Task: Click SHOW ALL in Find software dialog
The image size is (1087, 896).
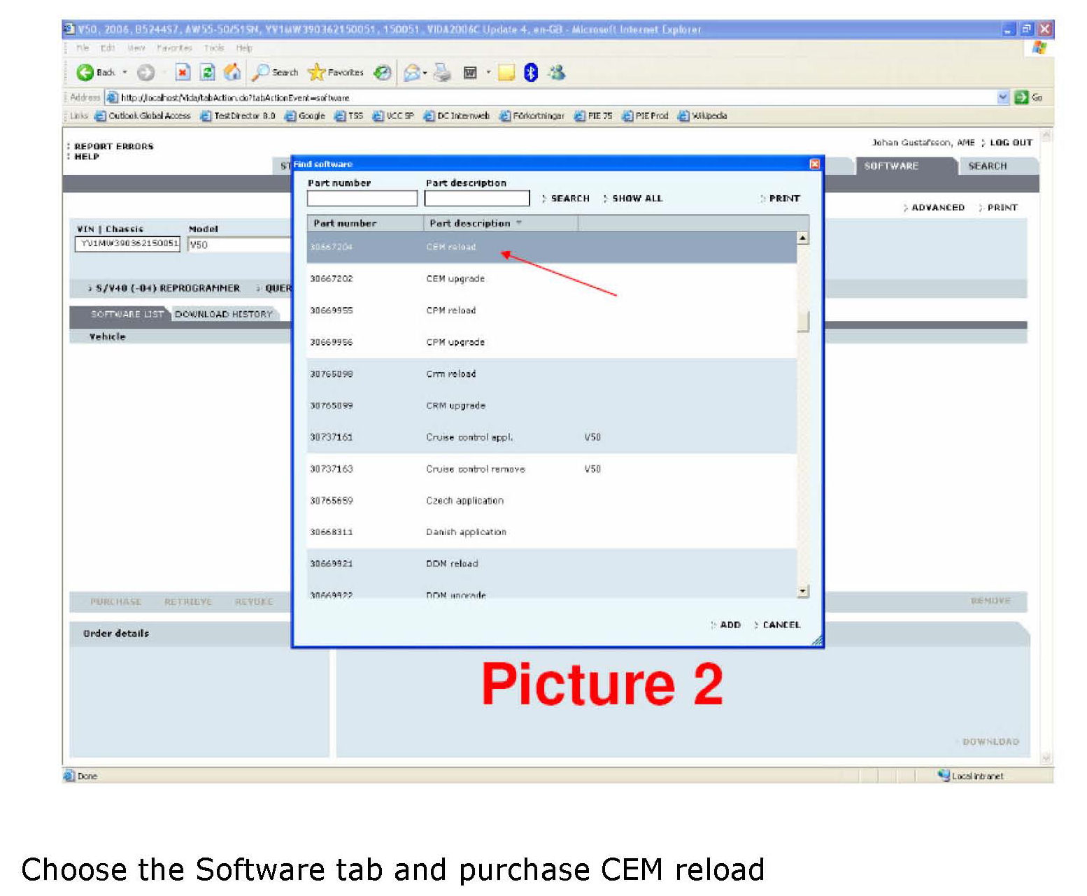Action: [x=637, y=199]
